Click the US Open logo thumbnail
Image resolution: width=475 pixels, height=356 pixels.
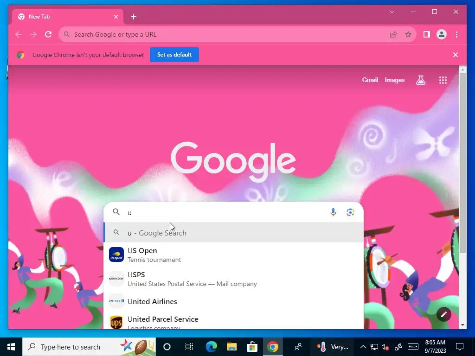point(116,254)
